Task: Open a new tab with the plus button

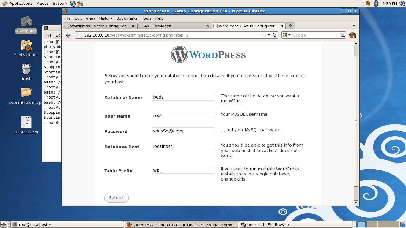Action: pos(290,26)
